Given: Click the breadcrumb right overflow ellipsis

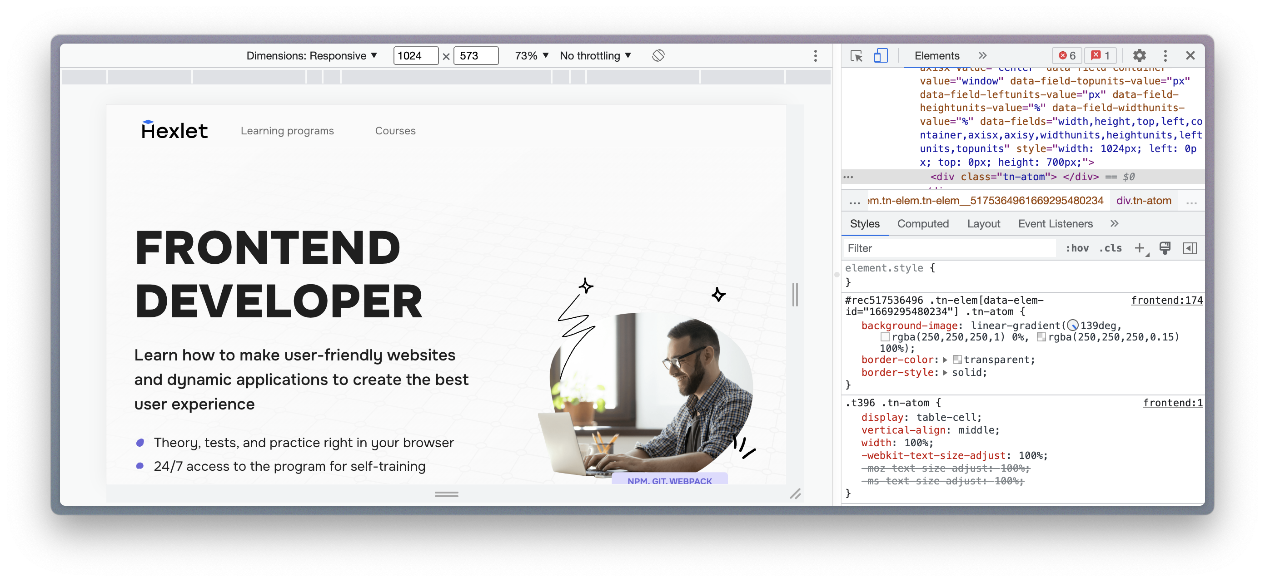Looking at the screenshot, I should click(1191, 201).
